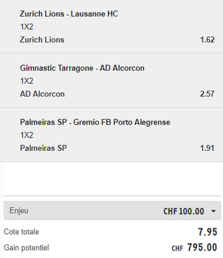The width and height of the screenshot is (223, 258).
Task: Click the Gain potentiel label
Action: [26, 248]
